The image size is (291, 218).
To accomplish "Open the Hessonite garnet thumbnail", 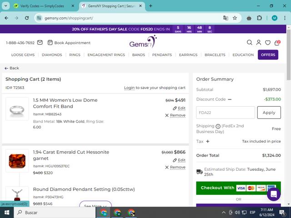I will pos(17,161).
